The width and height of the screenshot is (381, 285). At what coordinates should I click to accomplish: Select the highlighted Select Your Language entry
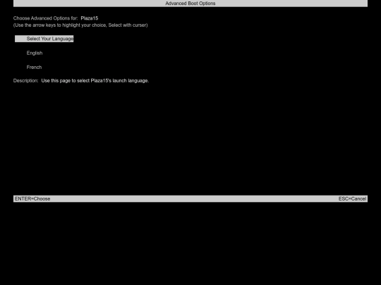44,39
